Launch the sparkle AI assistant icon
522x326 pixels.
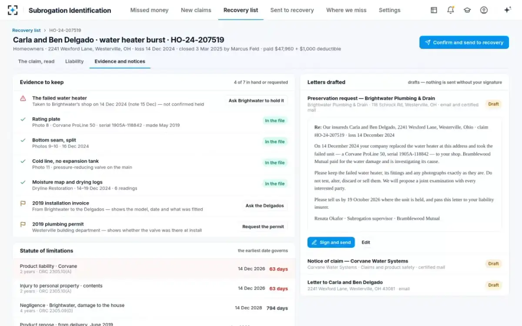507,10
